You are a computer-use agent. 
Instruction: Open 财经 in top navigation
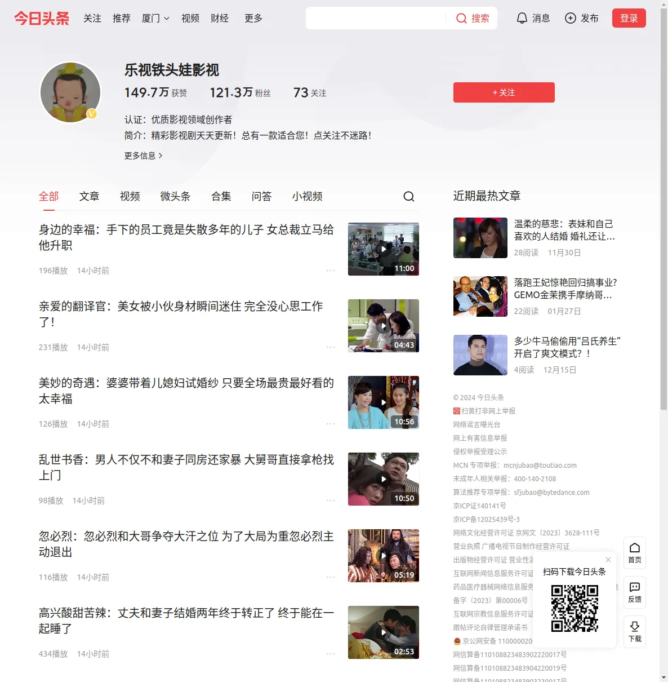tap(220, 18)
